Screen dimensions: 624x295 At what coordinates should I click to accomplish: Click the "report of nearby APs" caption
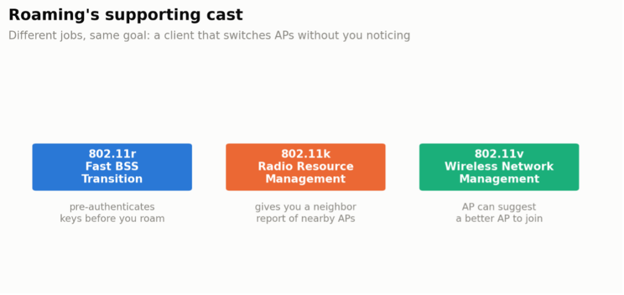coord(306,219)
